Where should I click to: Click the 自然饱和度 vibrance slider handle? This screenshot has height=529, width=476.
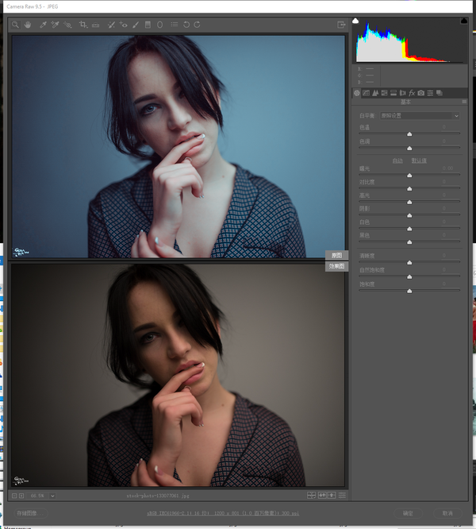(x=409, y=276)
